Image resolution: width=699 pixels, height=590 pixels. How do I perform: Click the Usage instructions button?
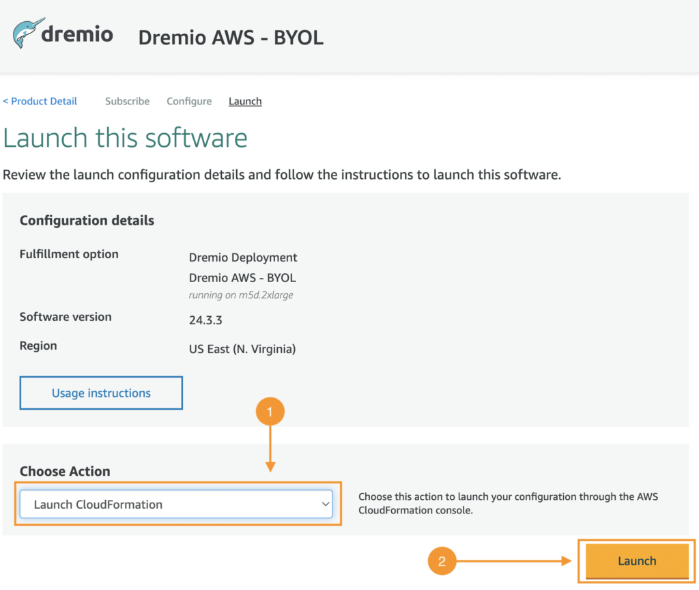point(101,393)
